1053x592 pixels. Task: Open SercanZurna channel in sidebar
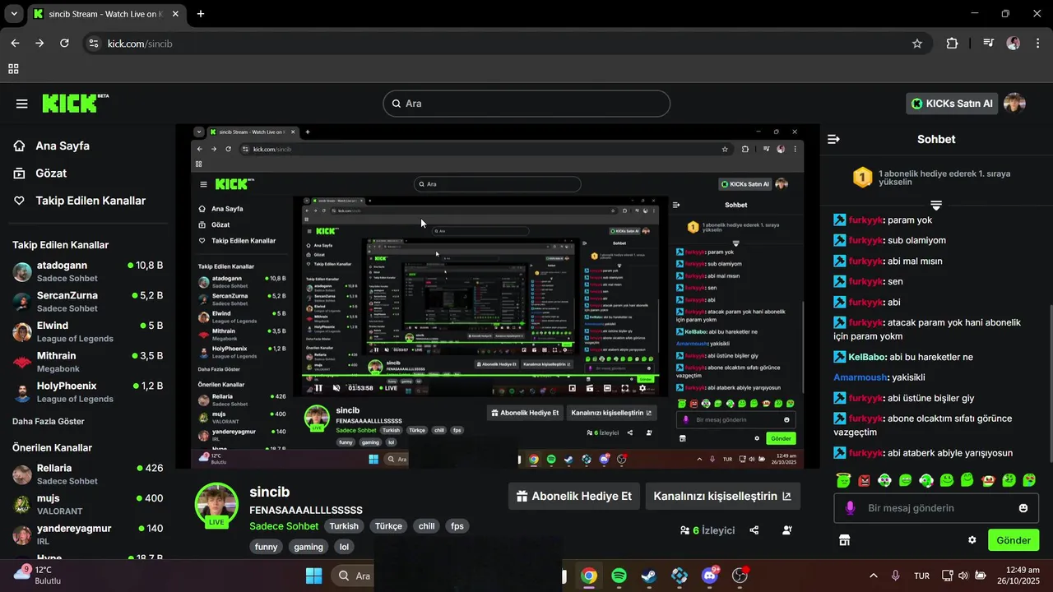pos(88,302)
